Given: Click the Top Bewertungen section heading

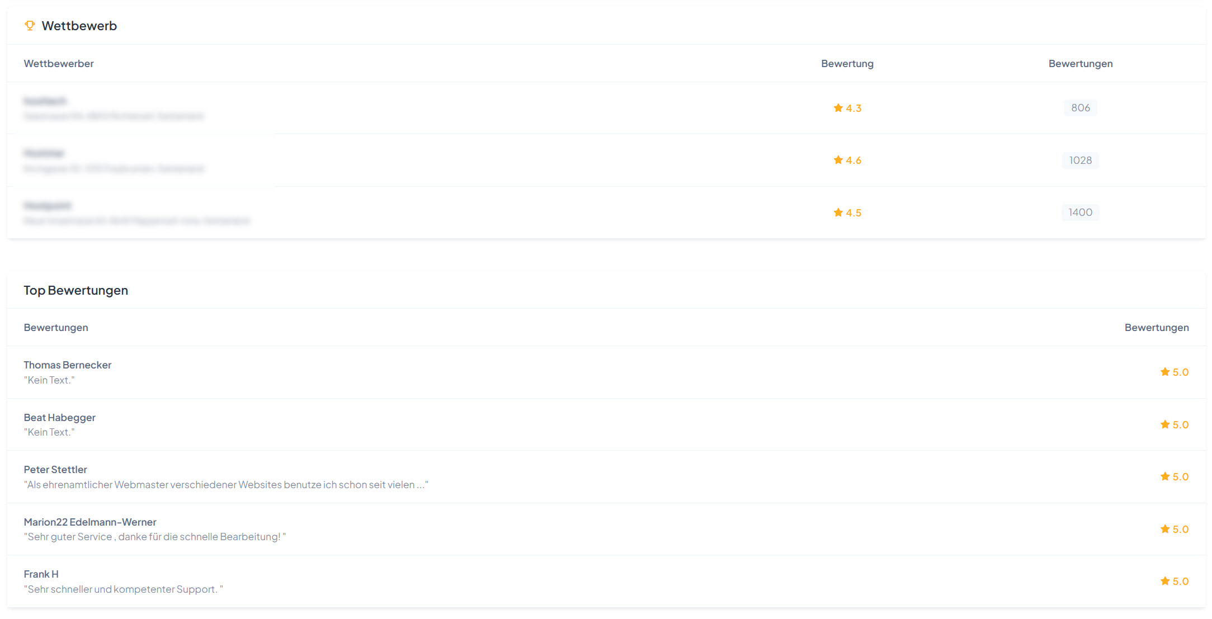Looking at the screenshot, I should pos(76,290).
